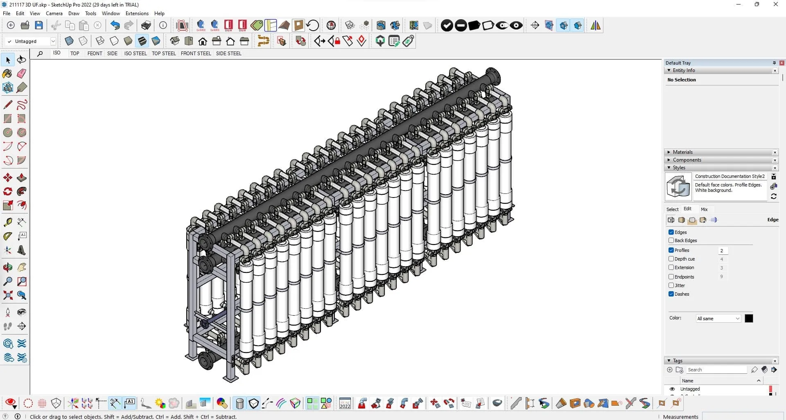This screenshot has width=786, height=420.
Task: Click the Tags search field
Action: point(716,370)
